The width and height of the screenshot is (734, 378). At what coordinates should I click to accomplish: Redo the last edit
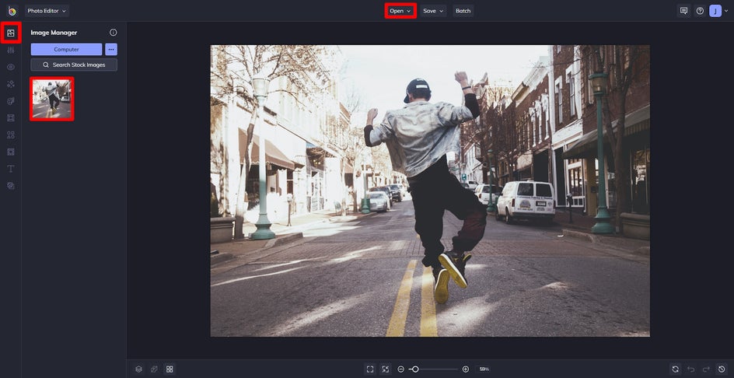click(x=706, y=369)
